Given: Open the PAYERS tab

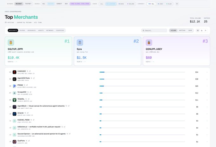Looking at the screenshot, I should pos(22,30).
